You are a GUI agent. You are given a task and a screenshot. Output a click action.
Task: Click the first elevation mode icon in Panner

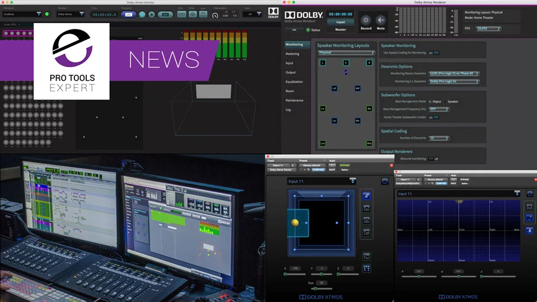tap(366, 196)
